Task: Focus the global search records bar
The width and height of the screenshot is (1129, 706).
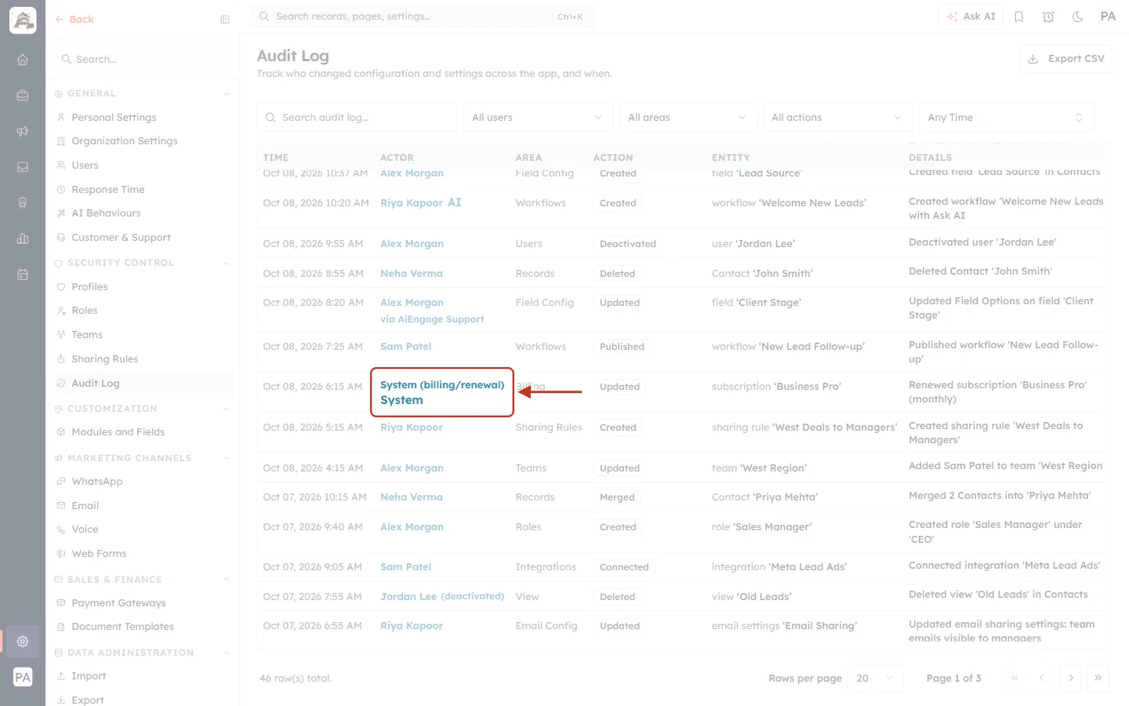Action: 423,16
